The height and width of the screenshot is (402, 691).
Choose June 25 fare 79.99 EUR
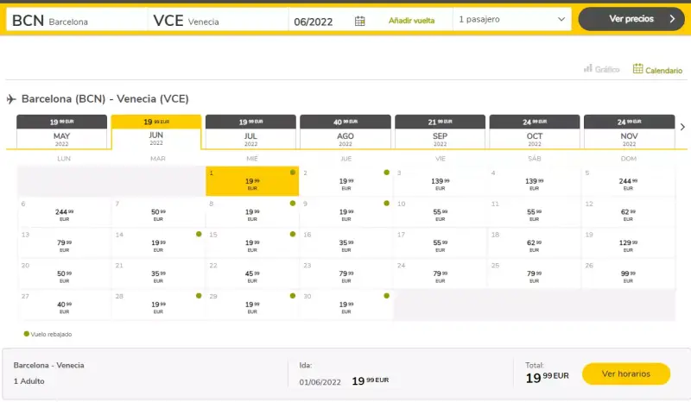(534, 273)
